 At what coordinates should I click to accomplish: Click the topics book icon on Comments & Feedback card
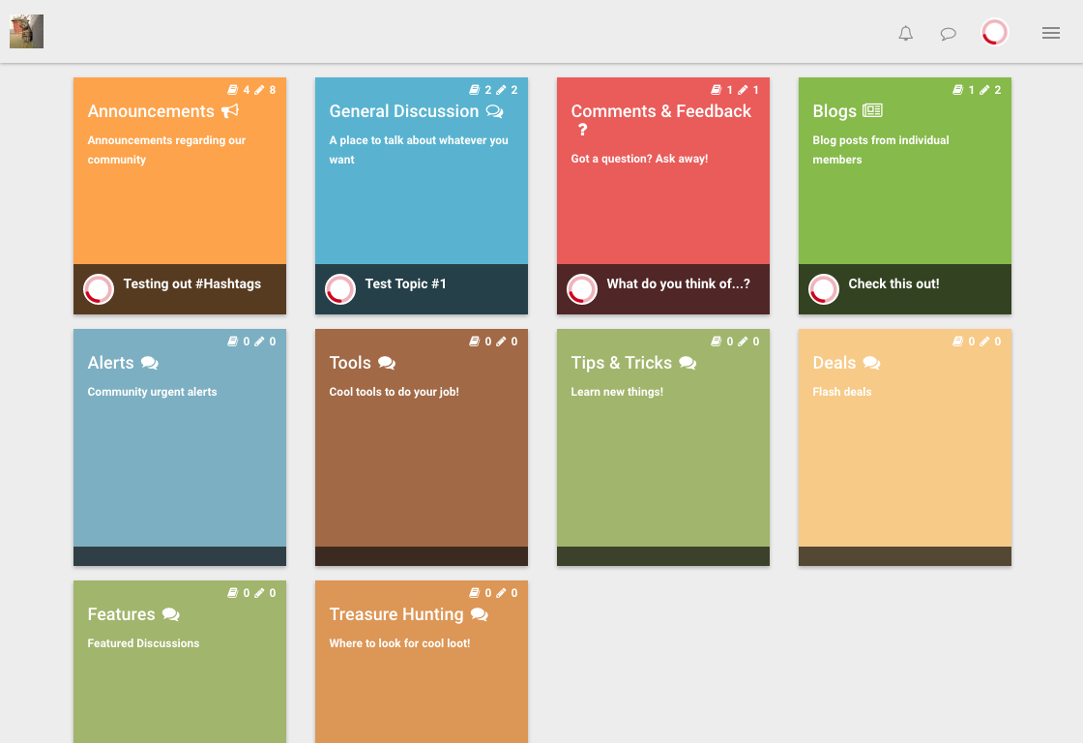tap(717, 90)
